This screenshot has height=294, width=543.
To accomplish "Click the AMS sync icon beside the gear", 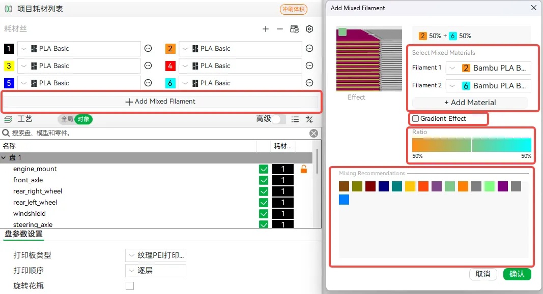I will (x=295, y=29).
